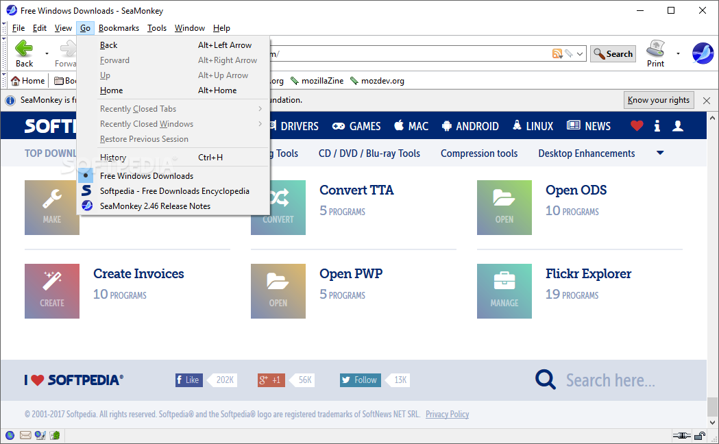Screen dimensions: 719x444
Task: Open the View menu
Action: (63, 28)
